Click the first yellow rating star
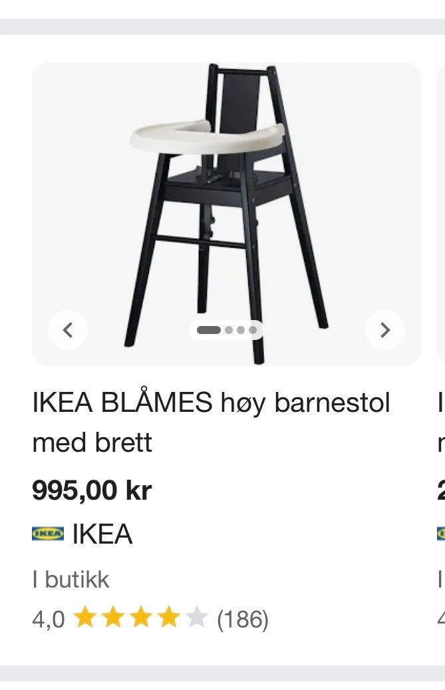The height and width of the screenshot is (690, 445). (x=85, y=617)
